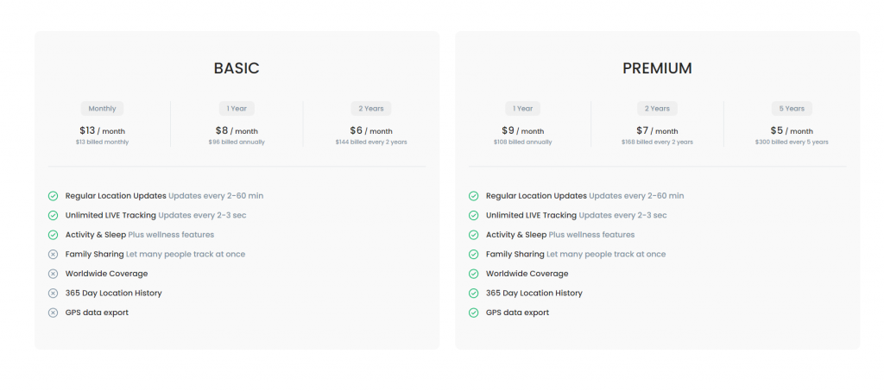
Task: Select the Premium 1 Year billing option
Action: (522, 109)
